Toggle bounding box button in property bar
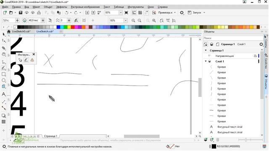This screenshot has height=151, width=269. [x=84, y=21]
